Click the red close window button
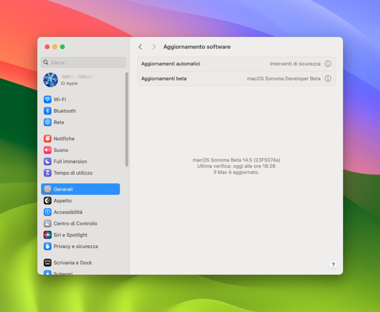Image resolution: width=380 pixels, height=312 pixels. [47, 47]
